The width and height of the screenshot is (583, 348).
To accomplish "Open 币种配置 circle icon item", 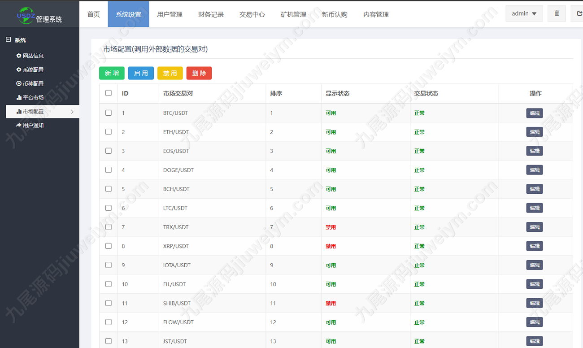I will (30, 84).
